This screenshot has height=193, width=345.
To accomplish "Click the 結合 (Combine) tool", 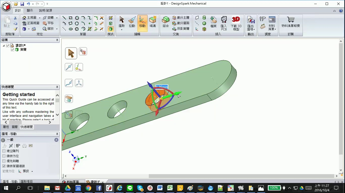I will [166, 22].
